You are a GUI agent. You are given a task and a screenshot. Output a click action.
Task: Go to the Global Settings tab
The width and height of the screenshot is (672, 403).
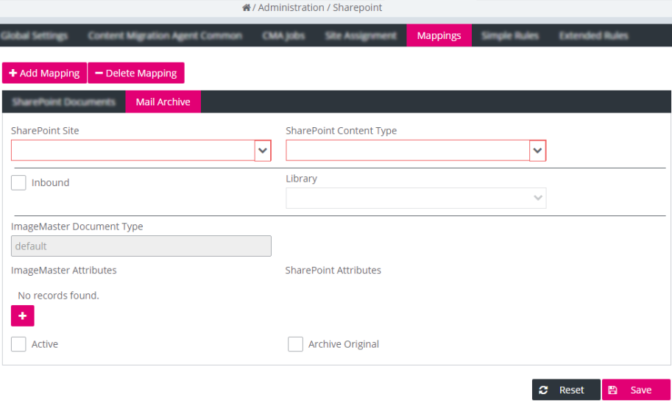[34, 35]
